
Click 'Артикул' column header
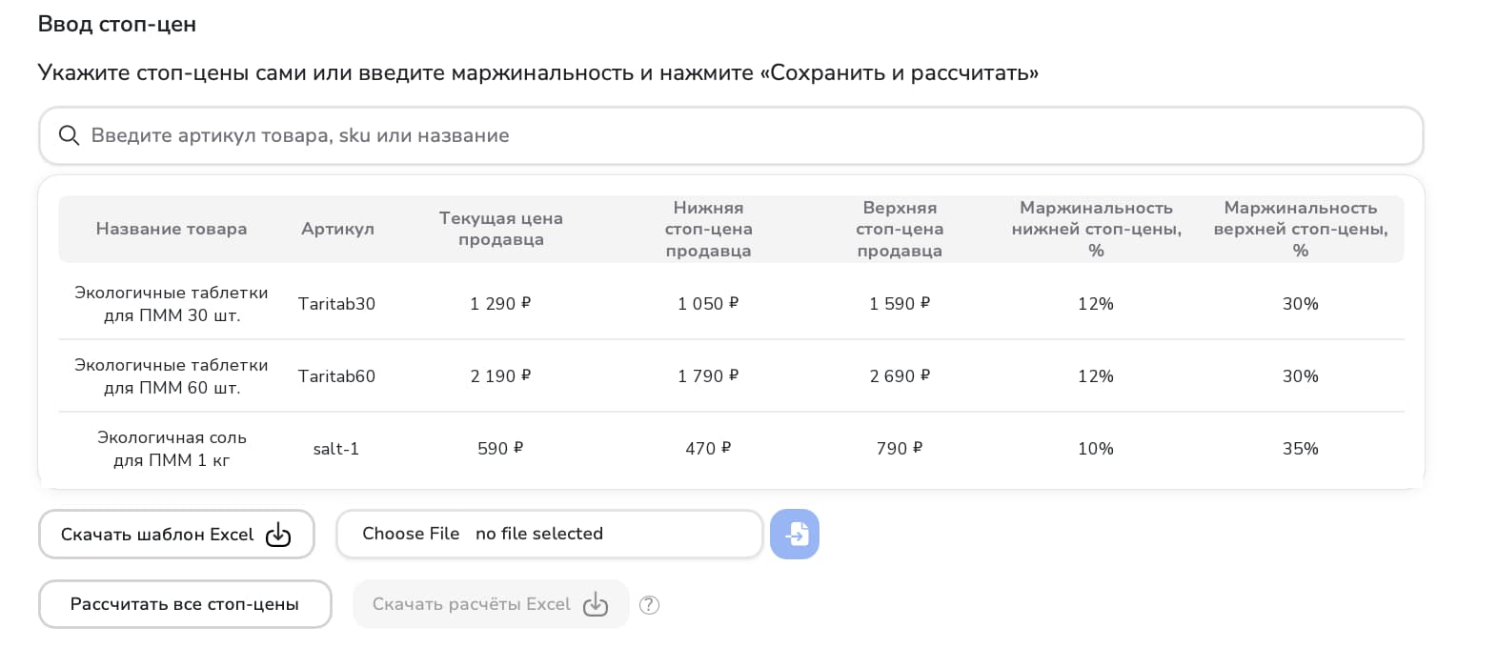[337, 229]
